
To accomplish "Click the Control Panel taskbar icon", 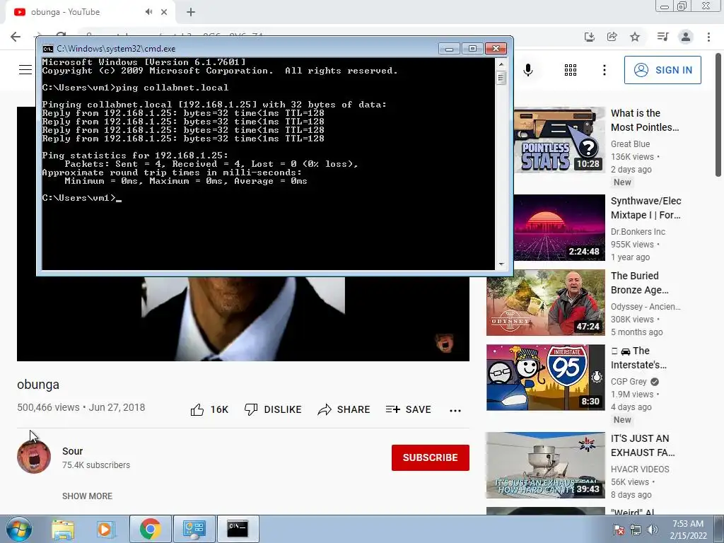I will pyautogui.click(x=194, y=529).
